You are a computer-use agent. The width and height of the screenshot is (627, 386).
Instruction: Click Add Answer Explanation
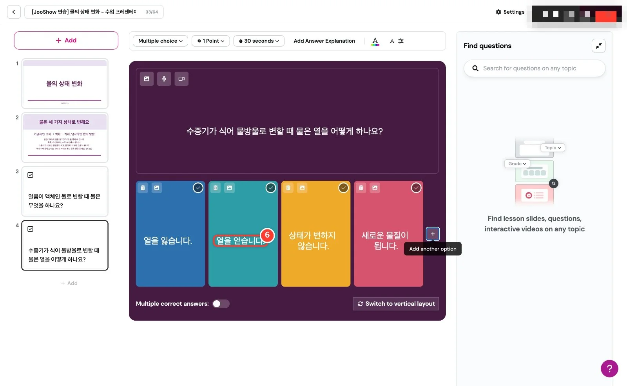tap(324, 41)
